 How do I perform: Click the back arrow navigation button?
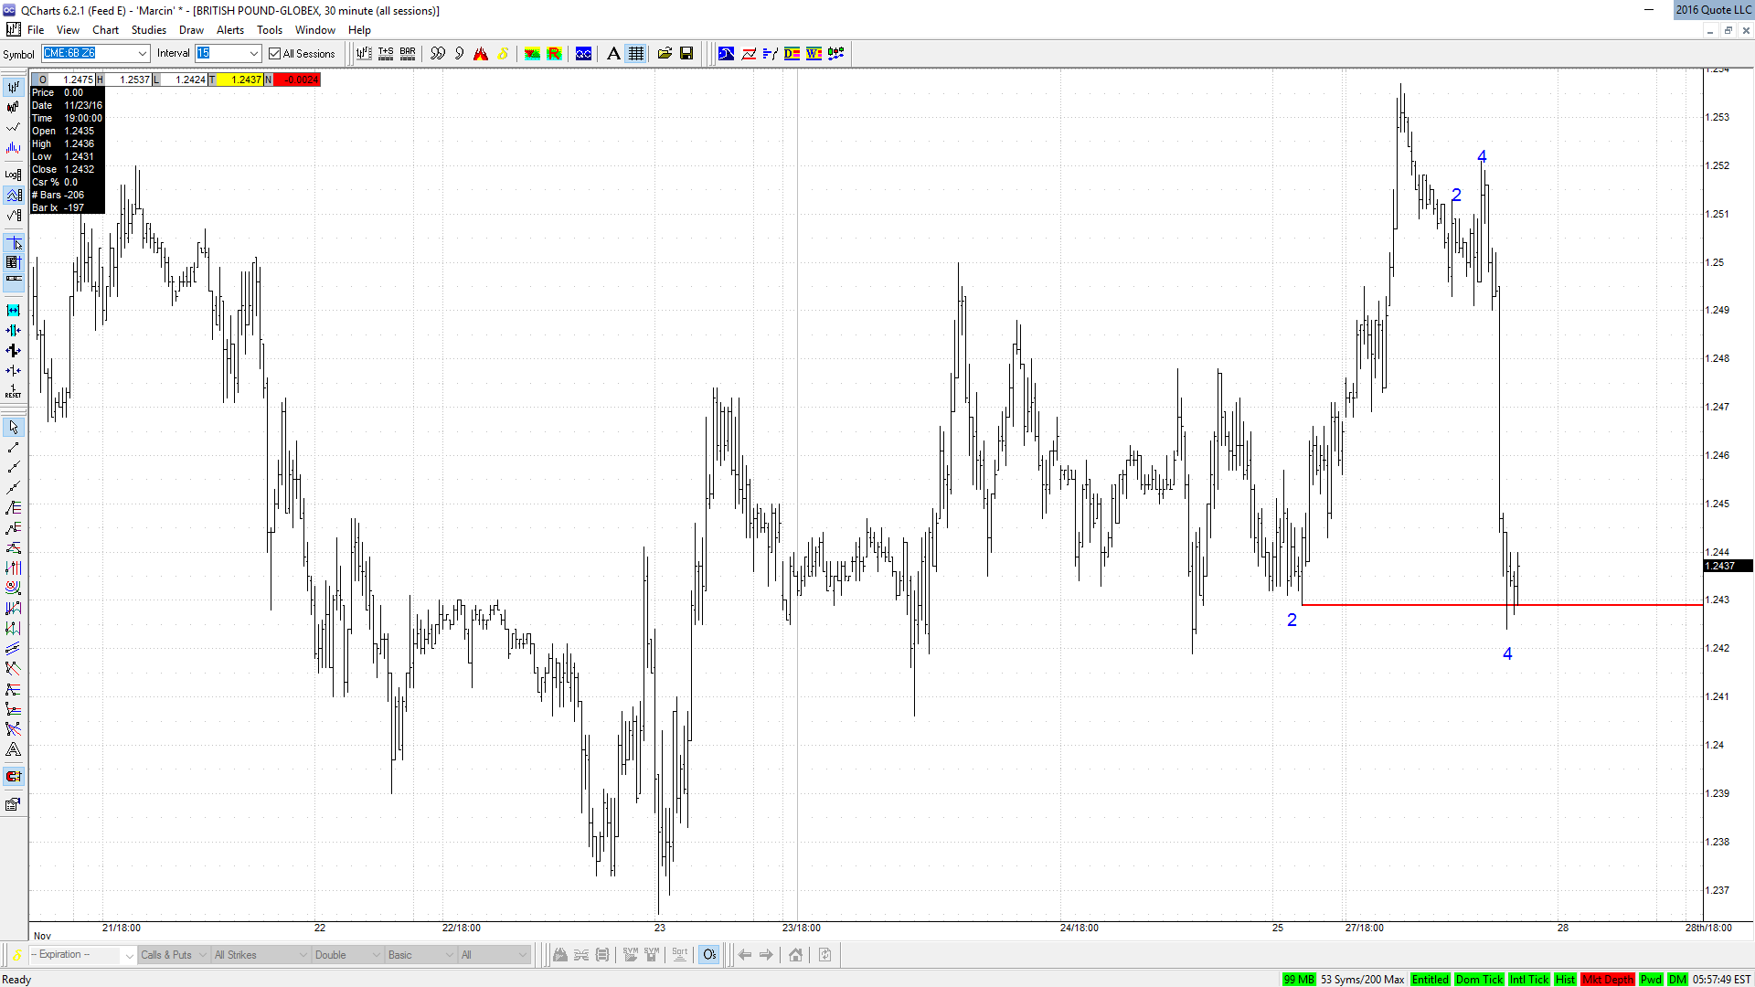[x=745, y=955]
